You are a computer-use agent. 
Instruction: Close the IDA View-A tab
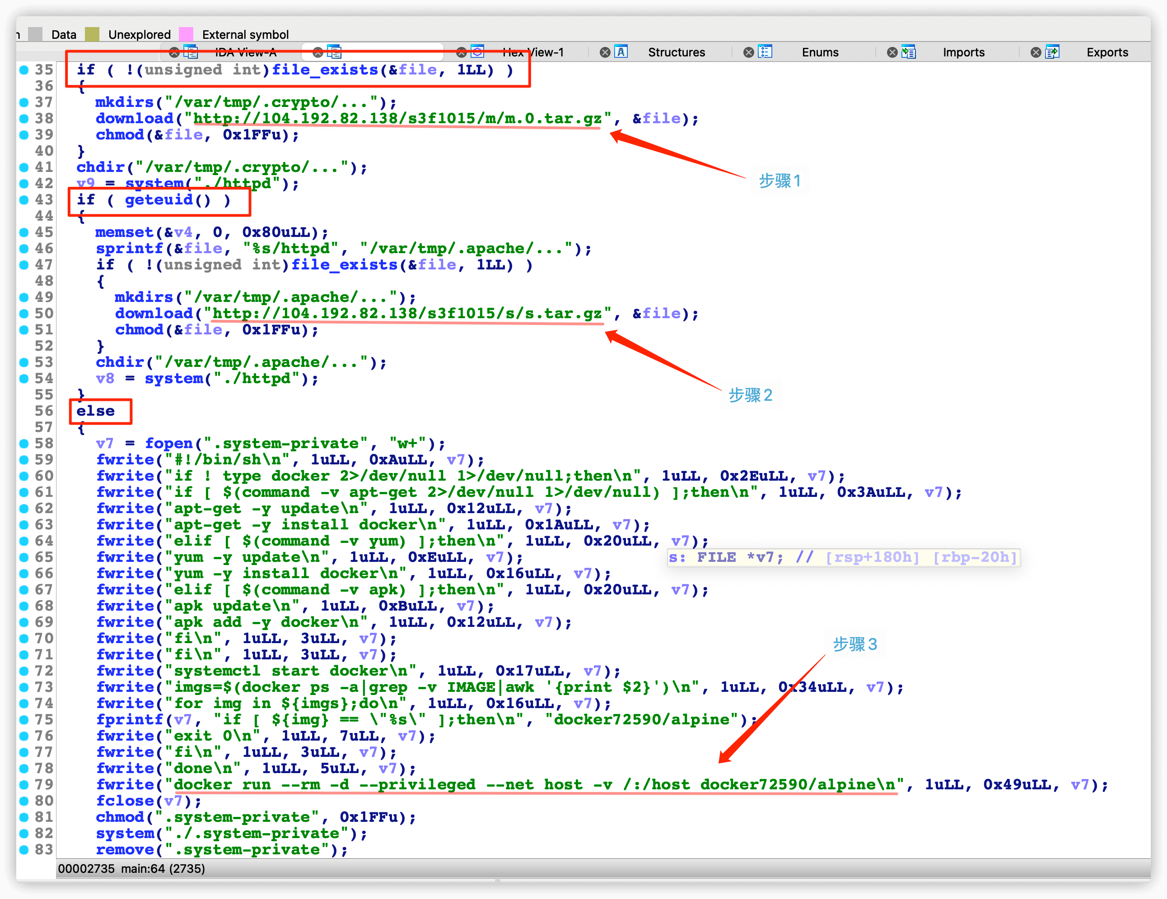pyautogui.click(x=174, y=52)
